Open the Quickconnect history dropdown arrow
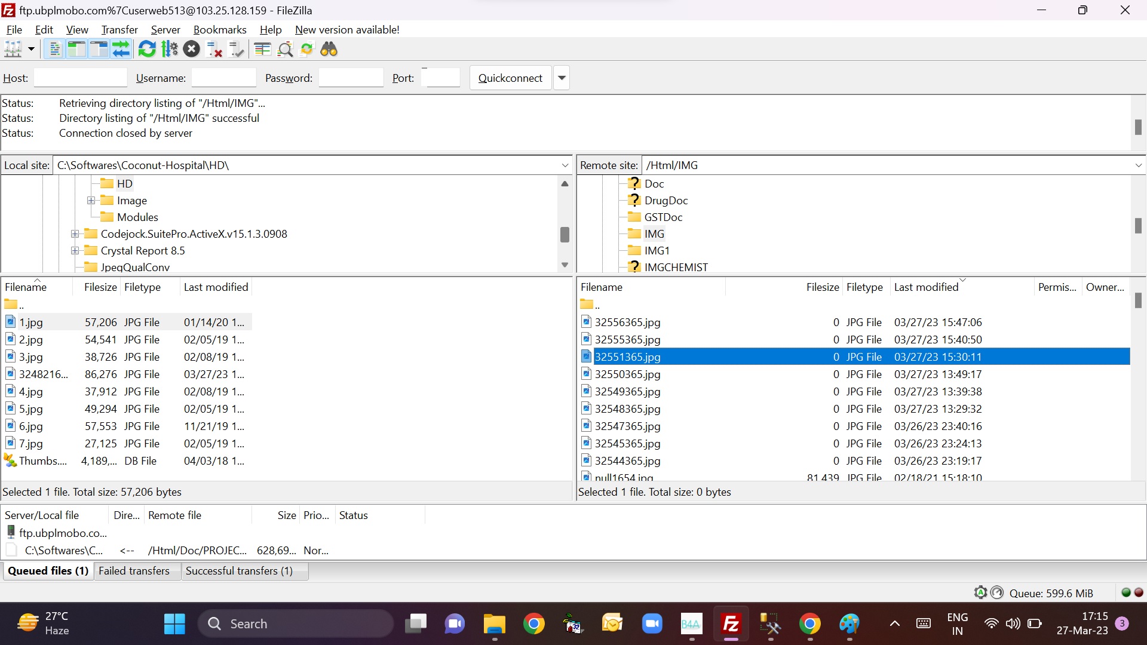Image resolution: width=1147 pixels, height=645 pixels. tap(562, 78)
